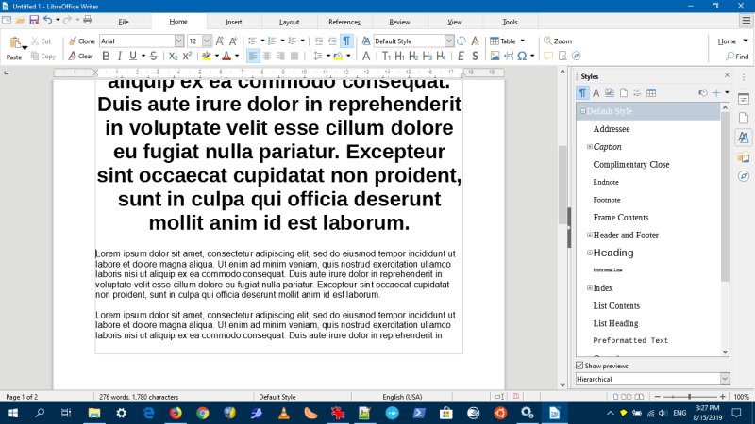Image resolution: width=755 pixels, height=424 pixels.
Task: Adjust the zoom slider in status bar
Action: [690, 397]
